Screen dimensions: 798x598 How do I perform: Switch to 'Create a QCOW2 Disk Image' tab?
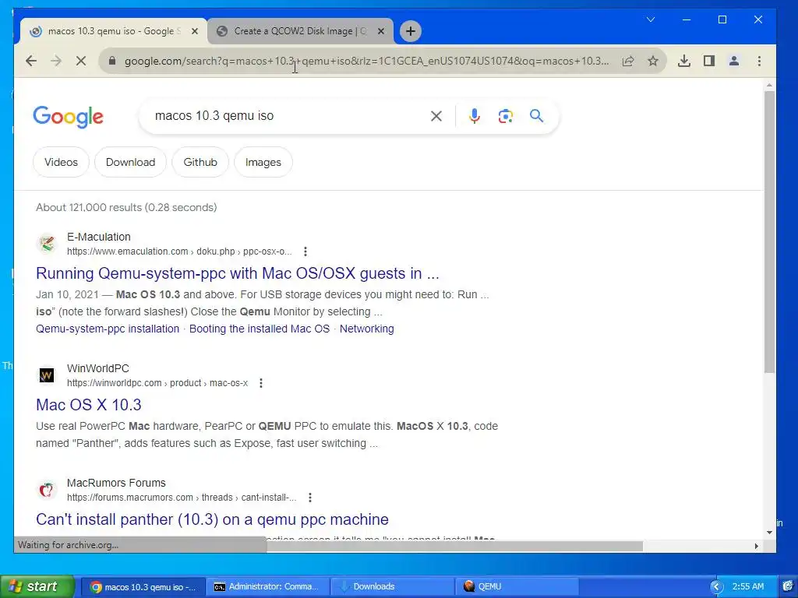click(x=300, y=31)
